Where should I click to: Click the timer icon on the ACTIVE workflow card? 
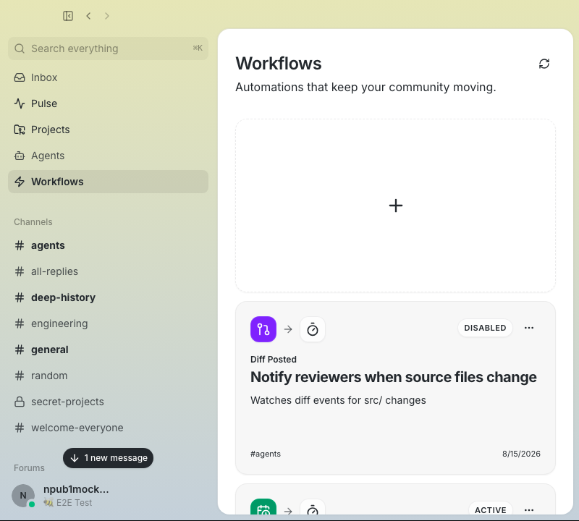(x=313, y=507)
